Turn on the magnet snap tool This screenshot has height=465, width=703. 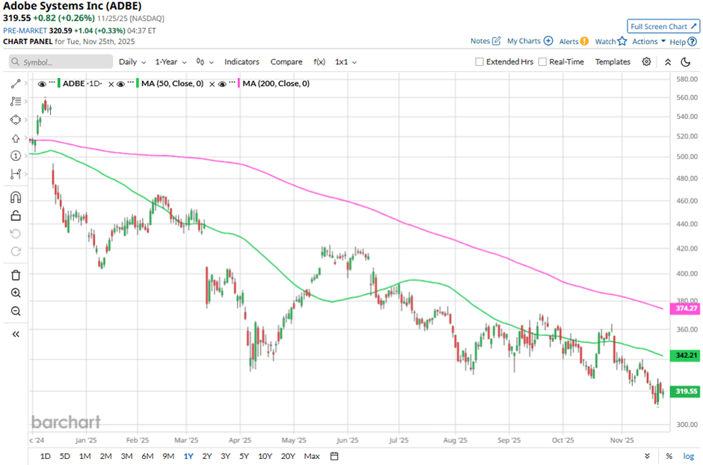coord(16,198)
